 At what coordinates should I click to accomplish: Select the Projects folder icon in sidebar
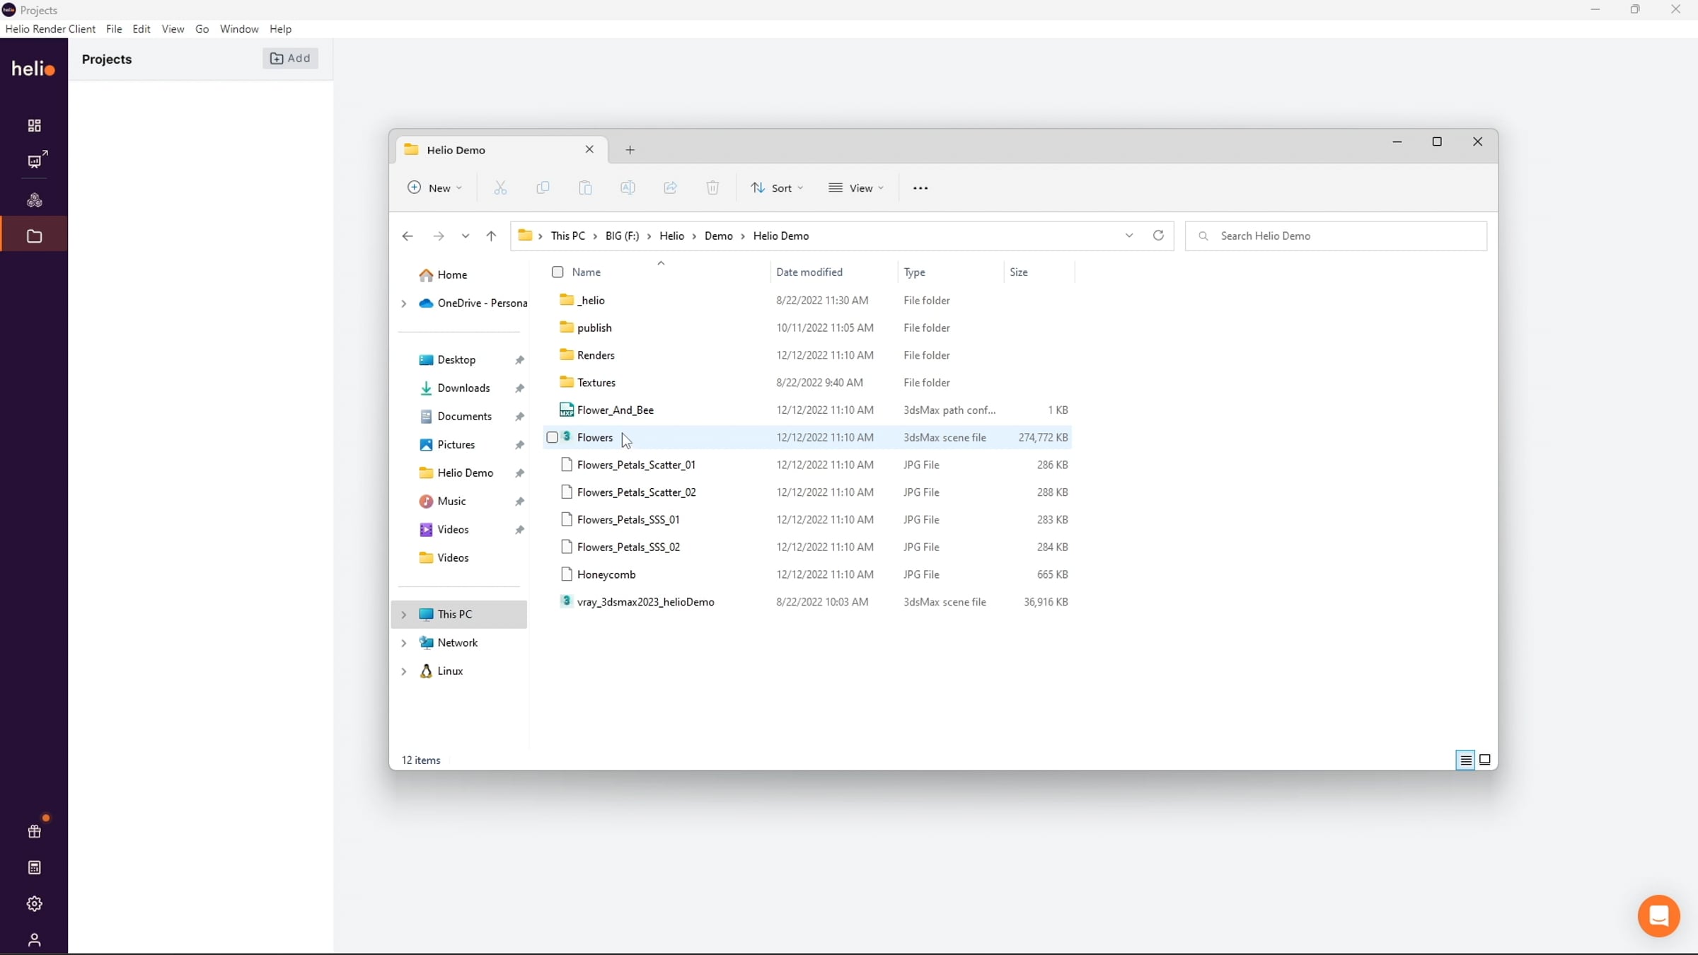(34, 236)
